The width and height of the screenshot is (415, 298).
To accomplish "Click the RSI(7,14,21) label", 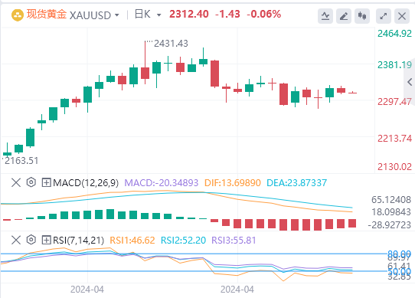I will (x=78, y=241).
